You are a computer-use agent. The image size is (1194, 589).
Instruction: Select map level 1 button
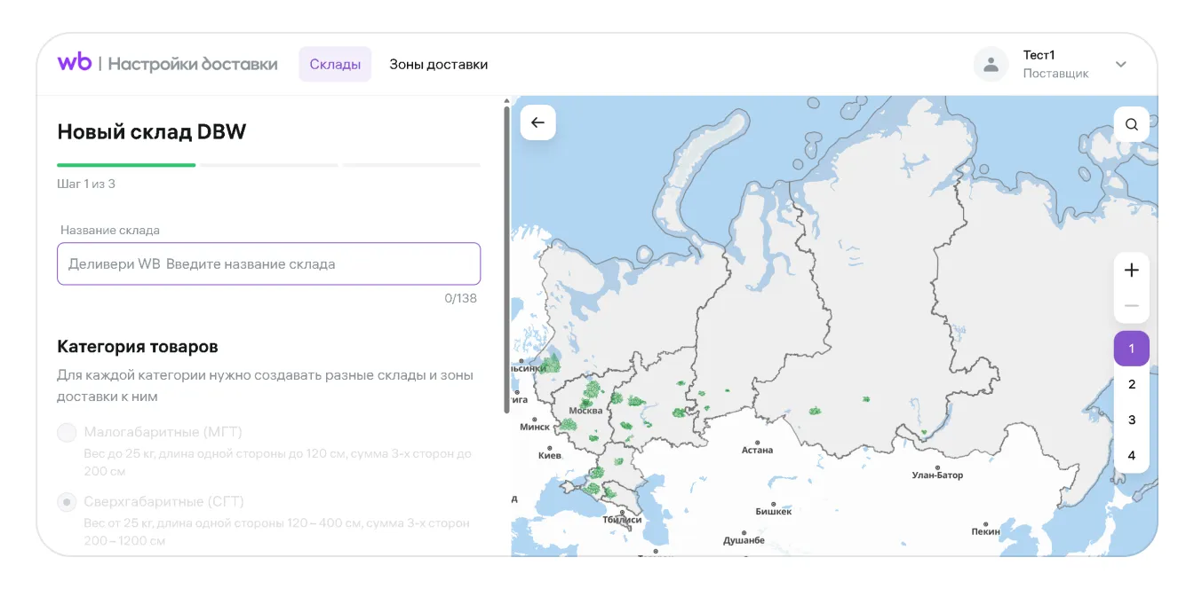1132,349
